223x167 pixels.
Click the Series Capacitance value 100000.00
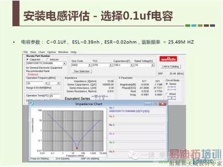[x=108, y=84]
